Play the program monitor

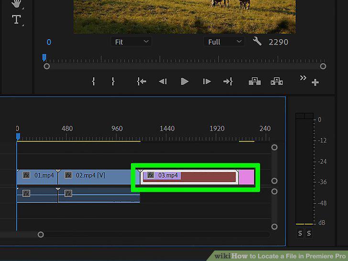click(x=185, y=81)
